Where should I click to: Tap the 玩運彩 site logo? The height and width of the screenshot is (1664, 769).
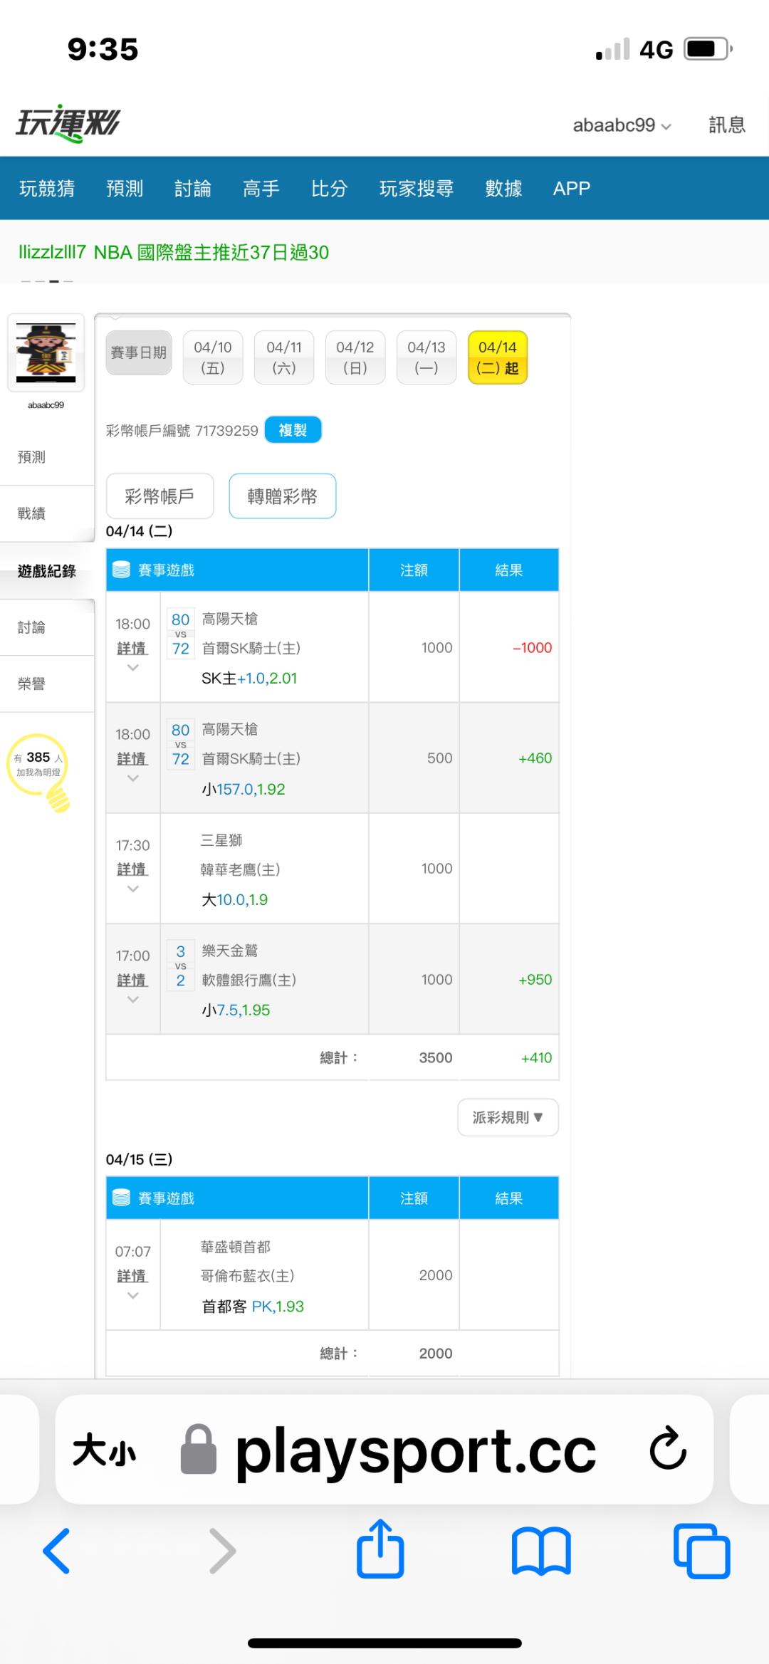point(68,124)
